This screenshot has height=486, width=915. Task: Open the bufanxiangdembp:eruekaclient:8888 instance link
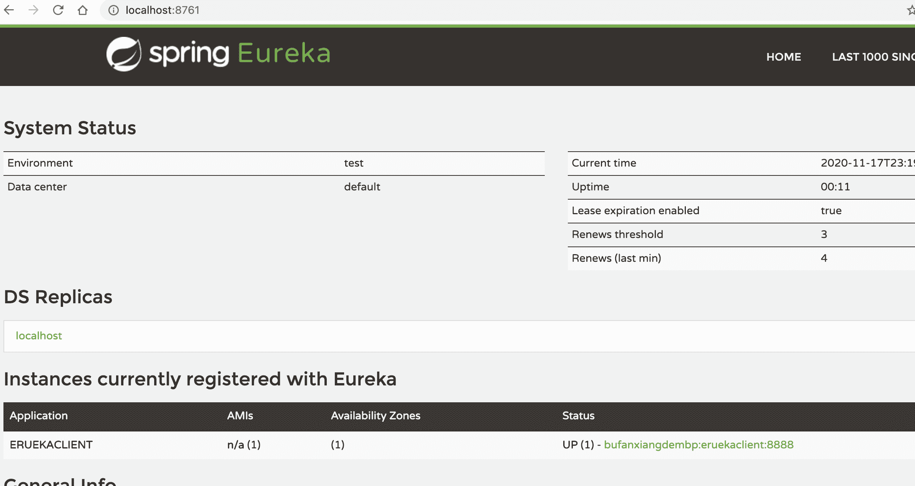[699, 445]
